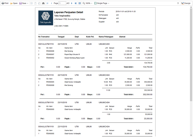This screenshot has height=137, width=193.
Task: Click the vertical scrollbar down arrow
Action: click(x=191, y=135)
